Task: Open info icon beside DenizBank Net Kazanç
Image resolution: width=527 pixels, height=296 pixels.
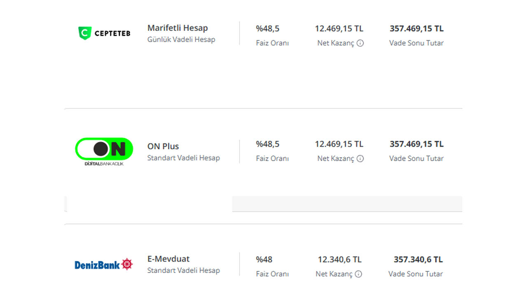Action: (x=359, y=274)
